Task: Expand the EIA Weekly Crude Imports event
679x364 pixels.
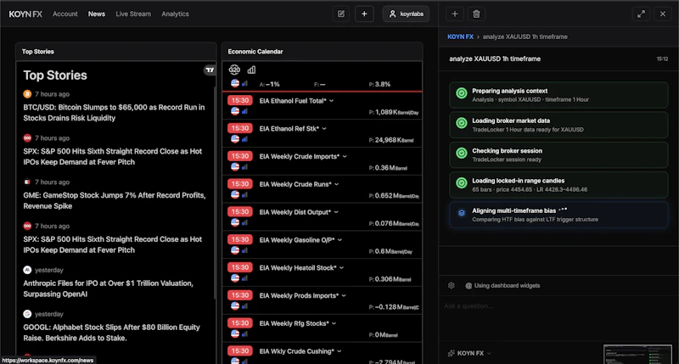Action: coord(345,156)
